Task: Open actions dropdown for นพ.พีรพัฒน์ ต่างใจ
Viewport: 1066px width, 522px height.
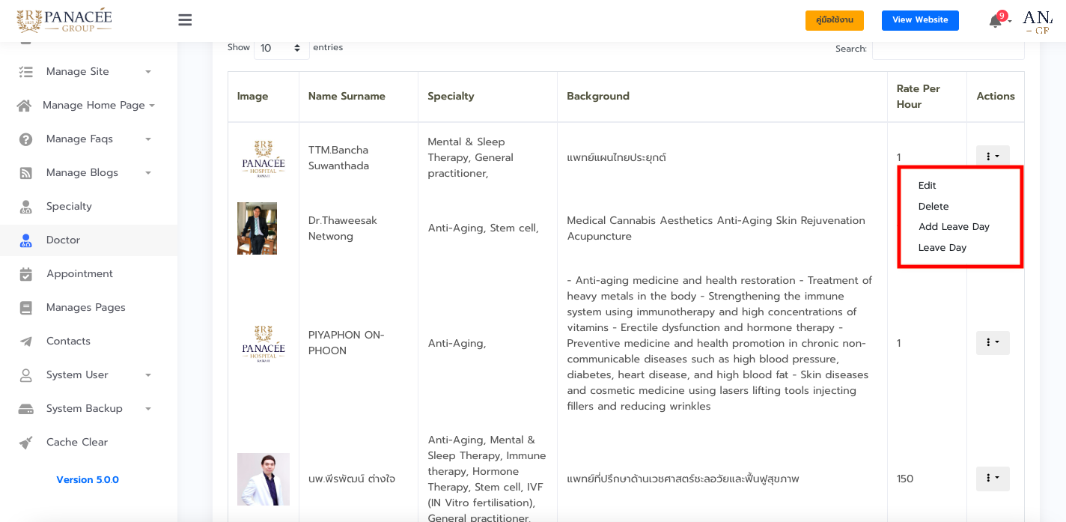Action: (x=993, y=479)
